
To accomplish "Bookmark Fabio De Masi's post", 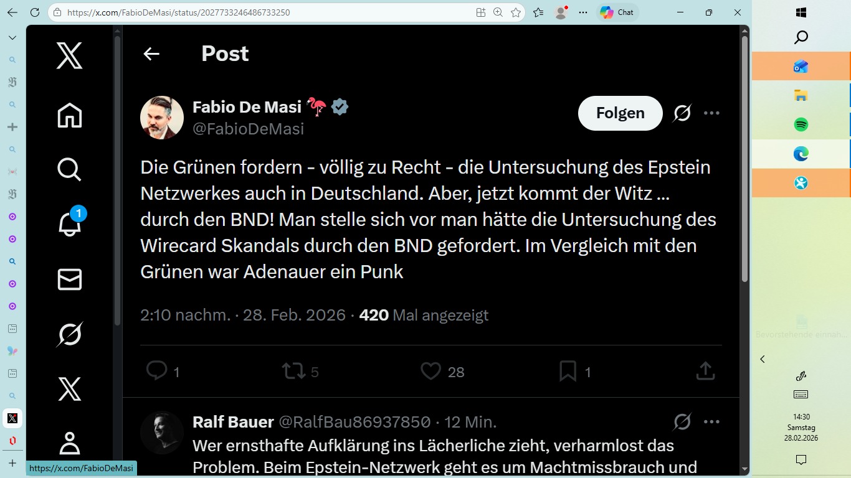I will point(567,370).
